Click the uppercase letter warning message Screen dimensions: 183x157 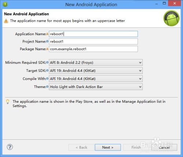pos(67,21)
